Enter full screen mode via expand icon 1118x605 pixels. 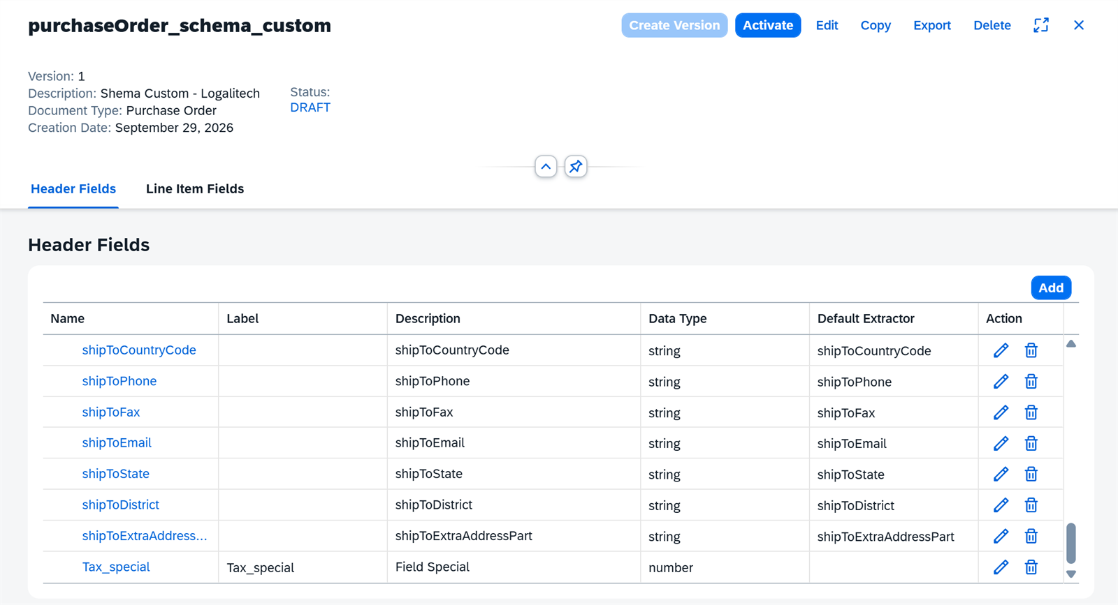tap(1041, 25)
